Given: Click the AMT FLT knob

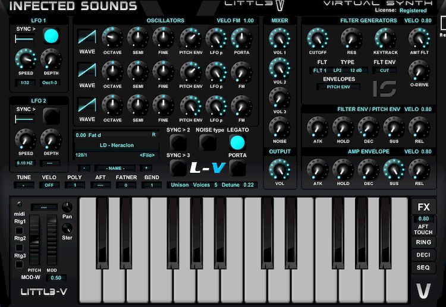Looking at the screenshot, I should pos(419,38).
